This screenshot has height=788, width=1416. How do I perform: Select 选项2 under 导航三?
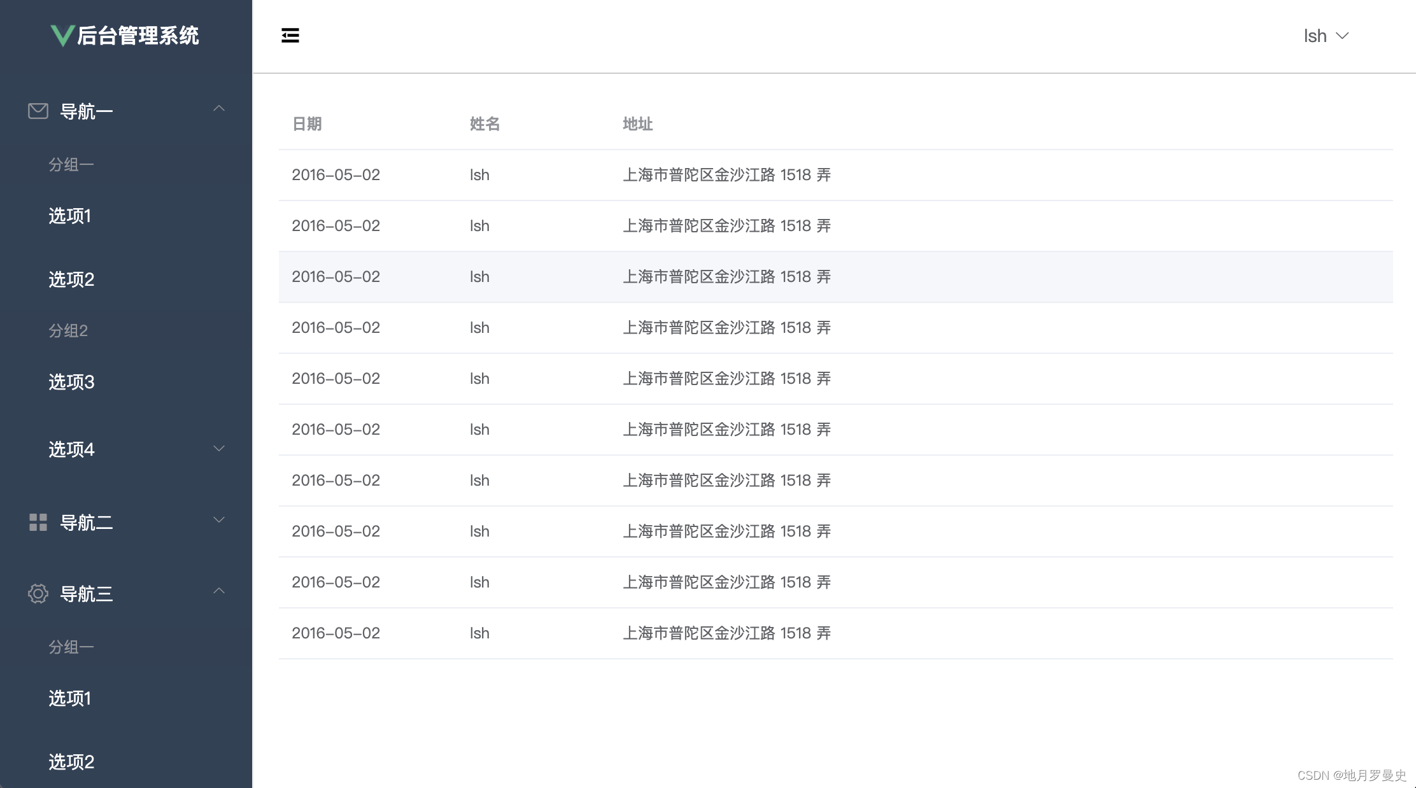71,762
